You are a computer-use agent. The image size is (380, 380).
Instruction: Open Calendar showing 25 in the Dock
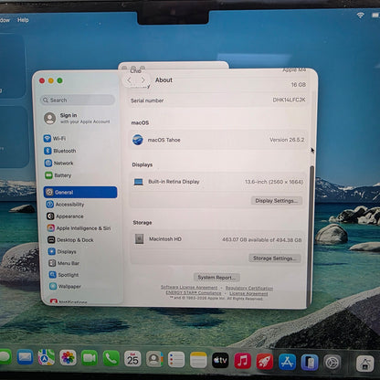pyautogui.click(x=132, y=359)
